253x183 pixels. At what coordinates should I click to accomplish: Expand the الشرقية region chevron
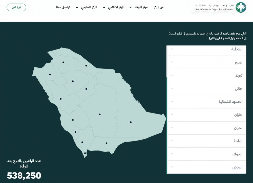coord(172,49)
